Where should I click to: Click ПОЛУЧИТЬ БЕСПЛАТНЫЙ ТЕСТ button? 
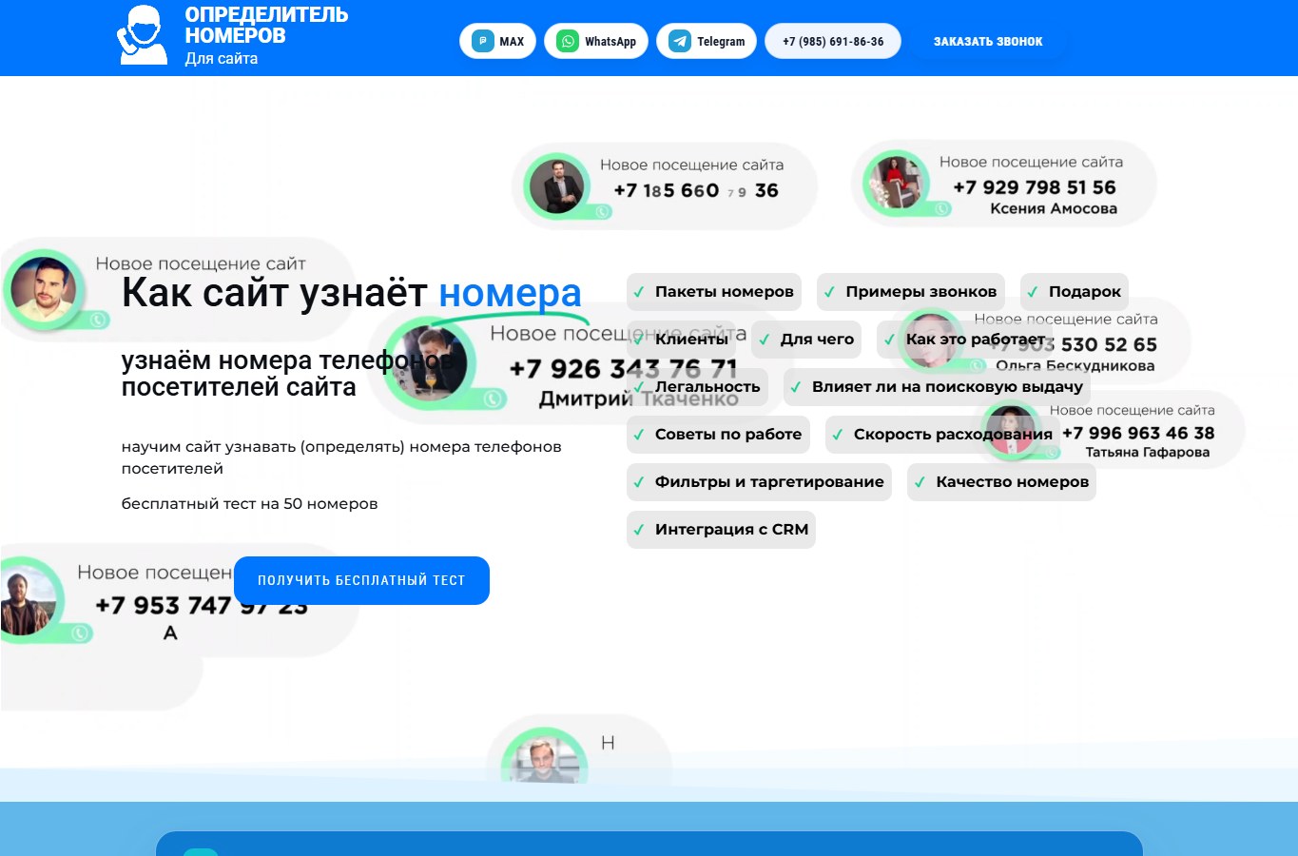tap(361, 580)
